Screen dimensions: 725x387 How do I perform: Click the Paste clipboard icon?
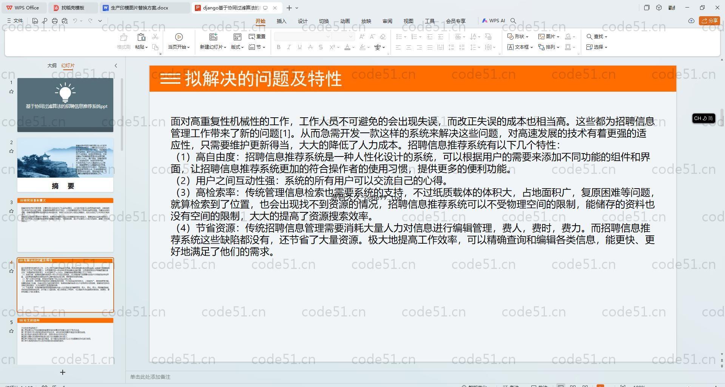point(141,37)
